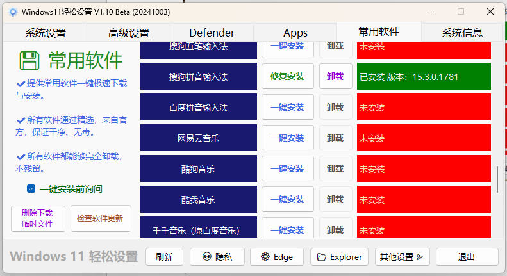Uninstall 搜狗拼音输入法 via 卸载
Screen dimensions: 507x276
[335, 76]
